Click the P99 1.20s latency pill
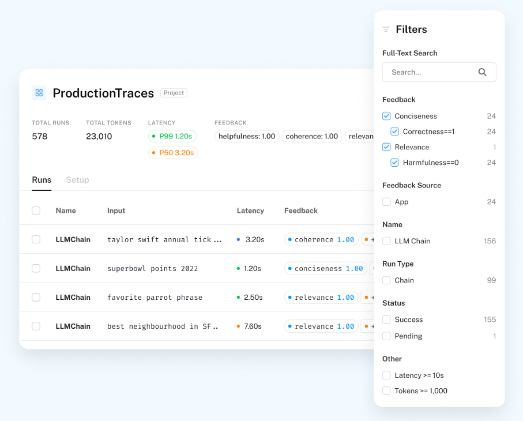Image resolution: width=523 pixels, height=421 pixels. tap(172, 136)
